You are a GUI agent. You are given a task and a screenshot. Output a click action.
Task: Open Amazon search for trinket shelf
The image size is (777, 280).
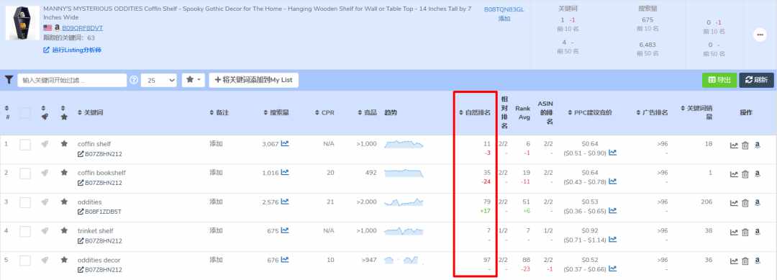757,232
